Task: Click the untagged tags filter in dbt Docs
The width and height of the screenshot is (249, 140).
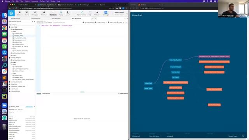Action: click(170, 136)
